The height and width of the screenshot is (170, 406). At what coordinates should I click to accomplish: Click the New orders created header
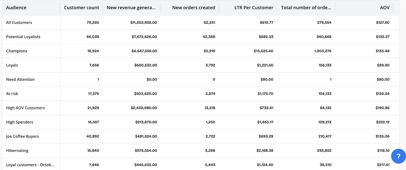[194, 8]
